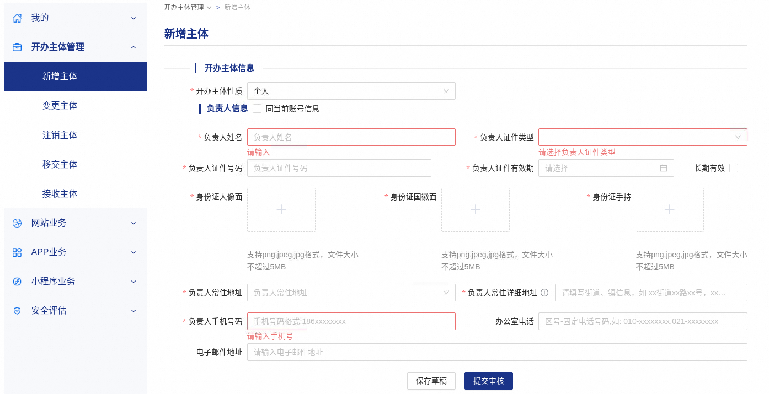Click the grid icon beside APP业务
The height and width of the screenshot is (394, 769).
[x=17, y=252]
